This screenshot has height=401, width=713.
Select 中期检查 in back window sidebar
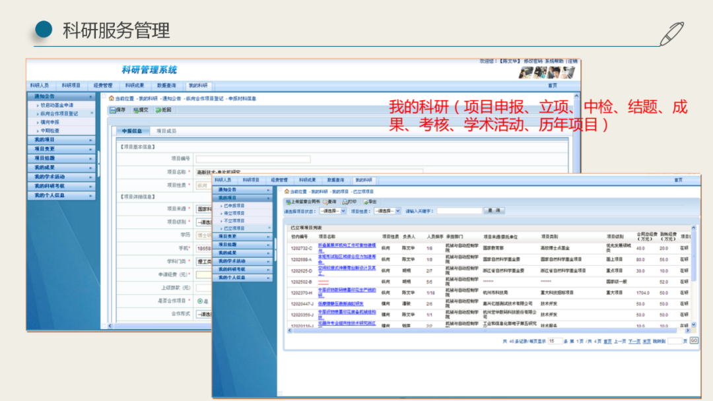pyautogui.click(x=50, y=131)
